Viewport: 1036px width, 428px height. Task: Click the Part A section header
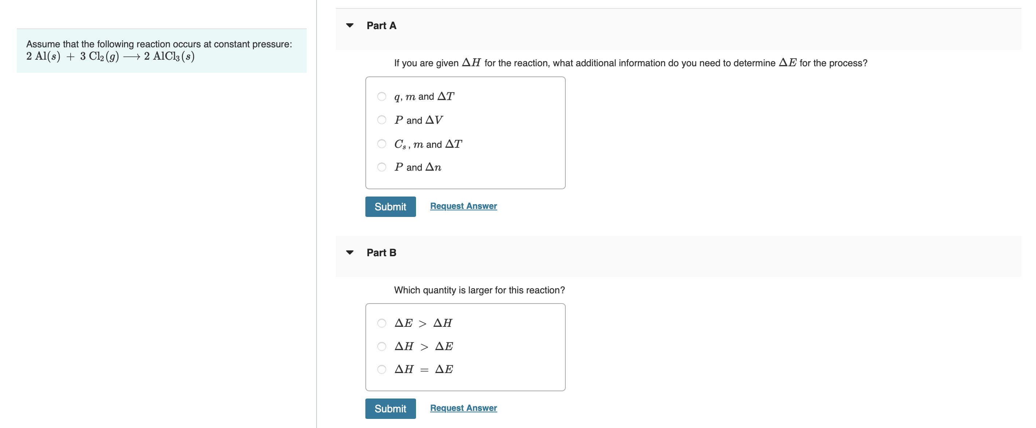tap(381, 25)
